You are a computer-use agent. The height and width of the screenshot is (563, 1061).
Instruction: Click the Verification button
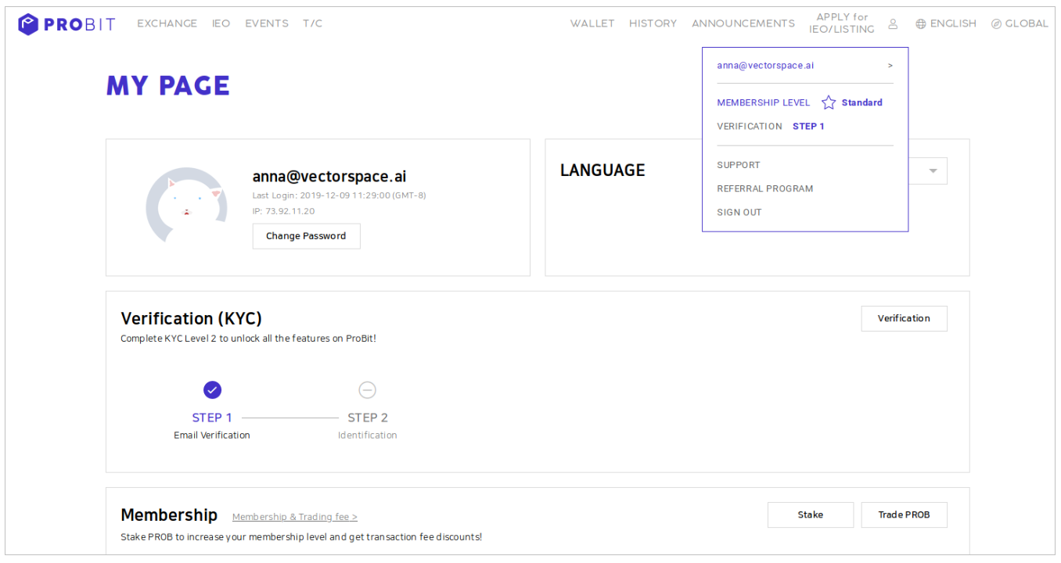(904, 318)
